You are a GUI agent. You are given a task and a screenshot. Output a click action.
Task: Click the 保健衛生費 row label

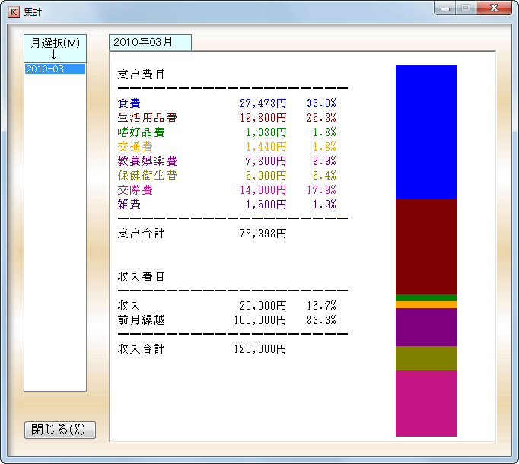pyautogui.click(x=148, y=176)
